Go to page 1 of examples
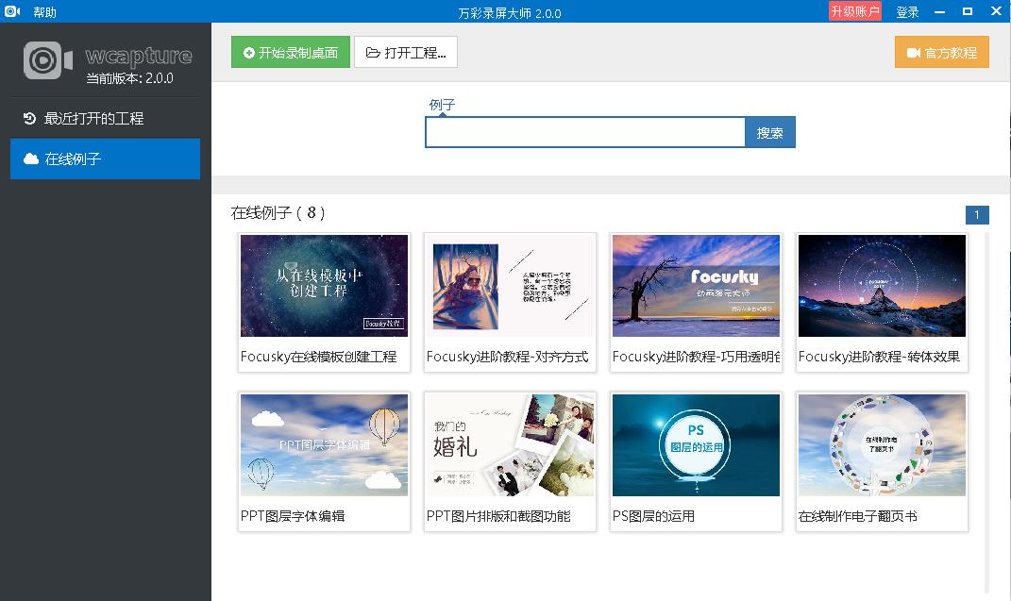 977,214
